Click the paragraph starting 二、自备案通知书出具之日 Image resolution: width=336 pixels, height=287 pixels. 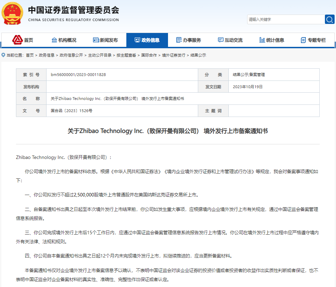pos(167,214)
